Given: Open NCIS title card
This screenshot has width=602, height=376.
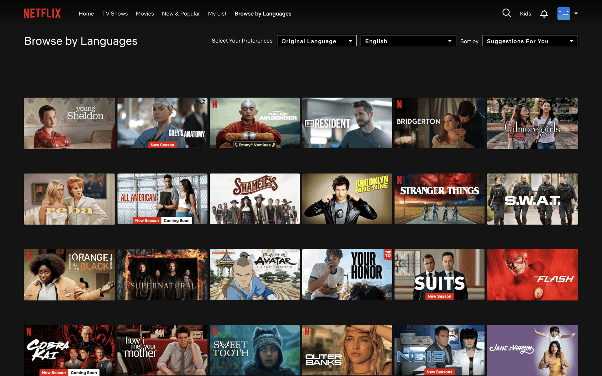Looking at the screenshot, I should [x=439, y=350].
